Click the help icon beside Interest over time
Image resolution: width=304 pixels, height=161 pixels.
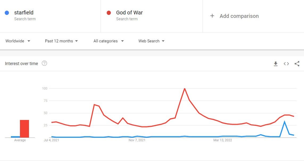44,63
